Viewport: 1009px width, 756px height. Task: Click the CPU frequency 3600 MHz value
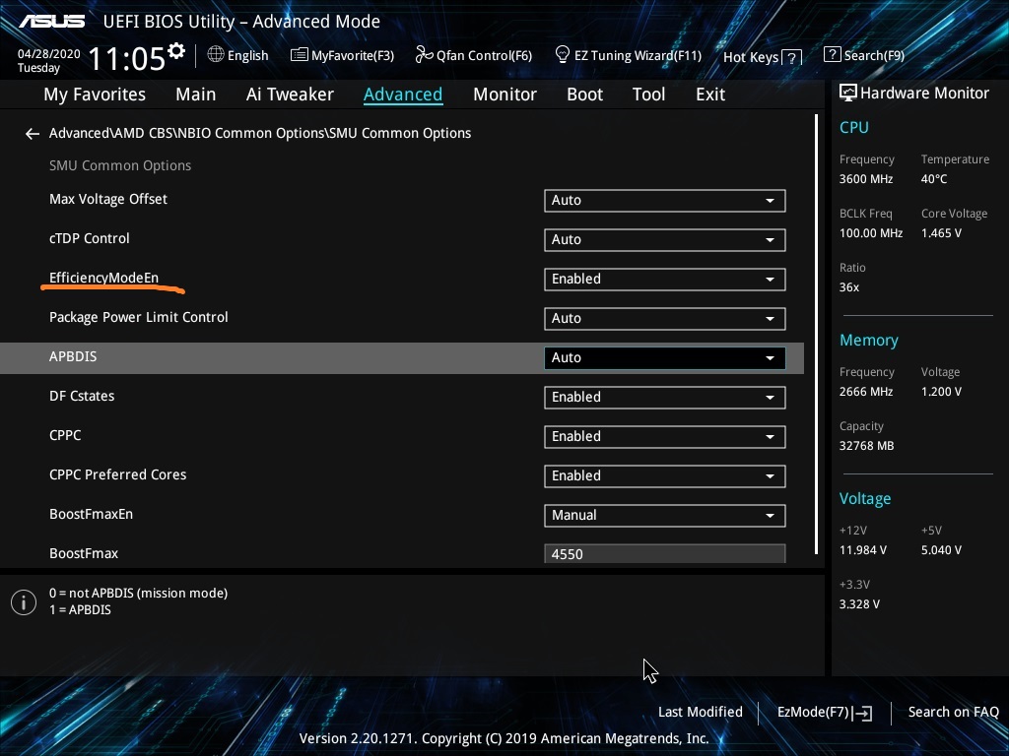tap(866, 179)
